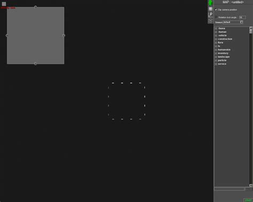
Task: Expand the particle tree node
Action: pos(216,60)
